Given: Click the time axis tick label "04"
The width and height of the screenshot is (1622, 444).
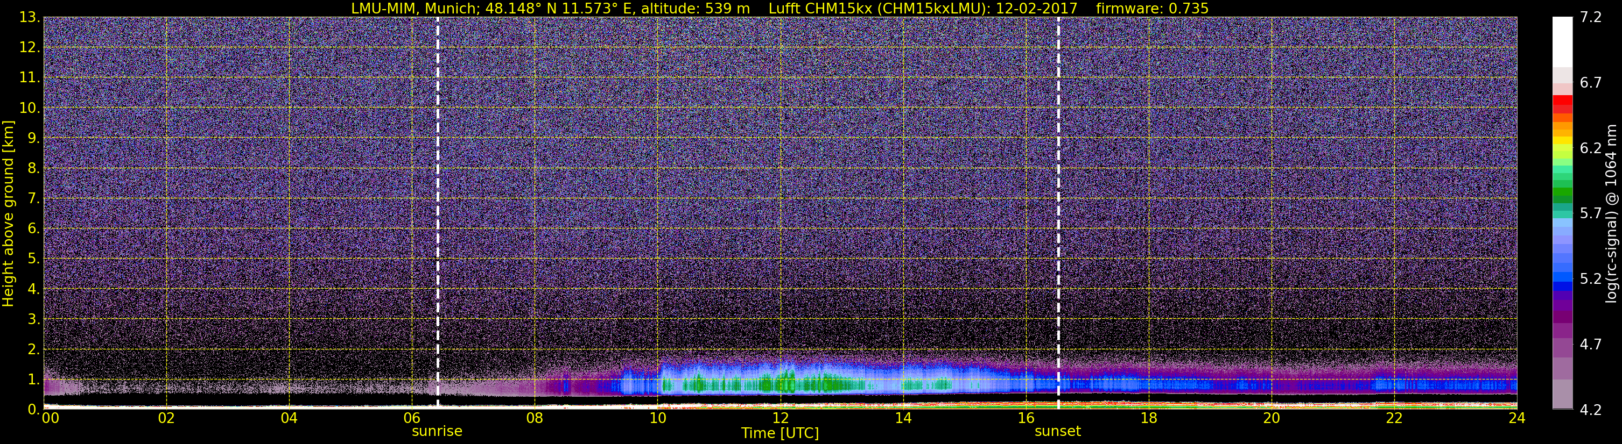Looking at the screenshot, I should [289, 418].
